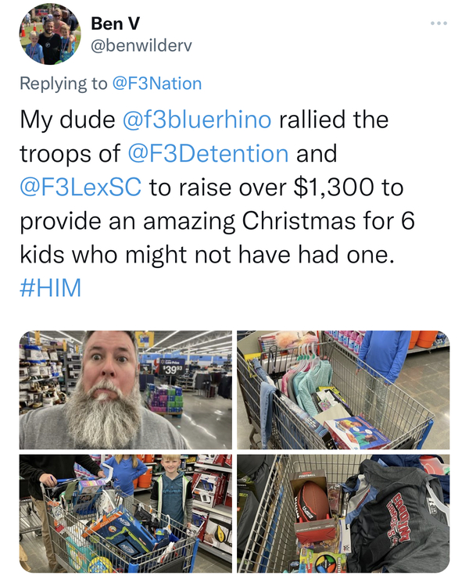Open the @F3Nation reply mention

tap(156, 84)
